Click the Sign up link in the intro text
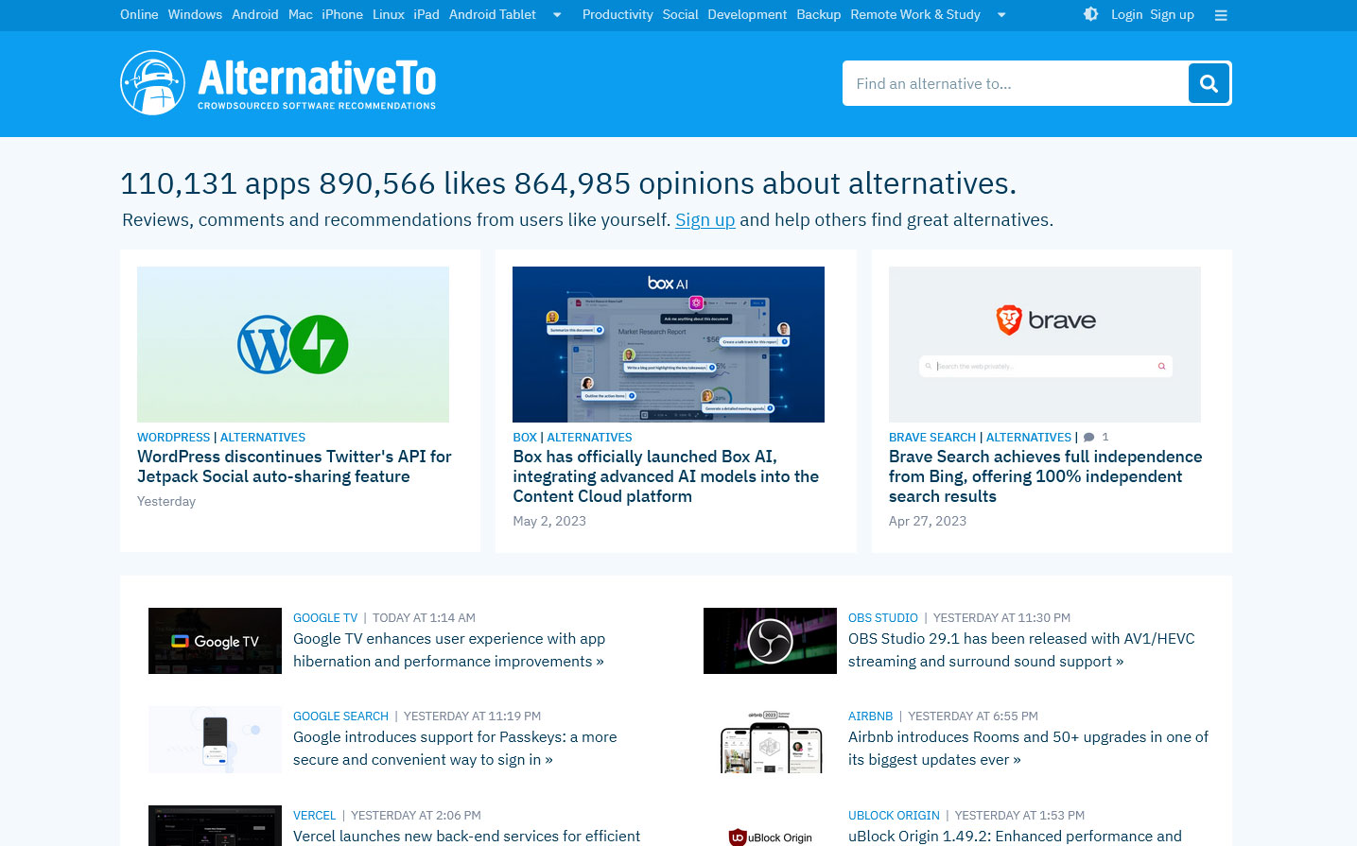 [705, 220]
